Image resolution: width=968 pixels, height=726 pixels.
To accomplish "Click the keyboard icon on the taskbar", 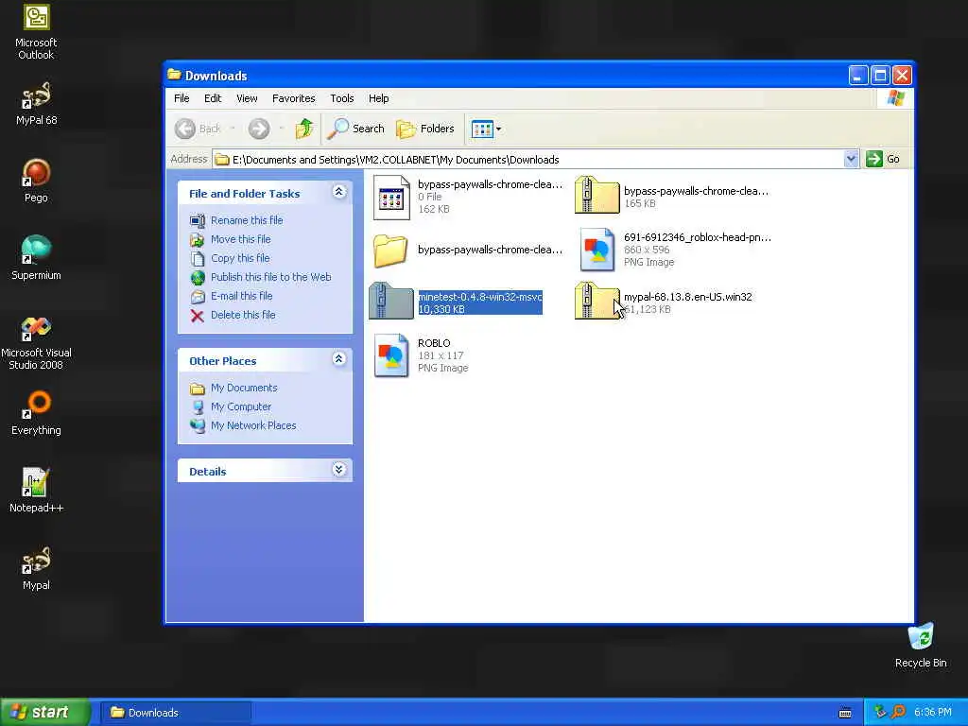I will coord(845,713).
